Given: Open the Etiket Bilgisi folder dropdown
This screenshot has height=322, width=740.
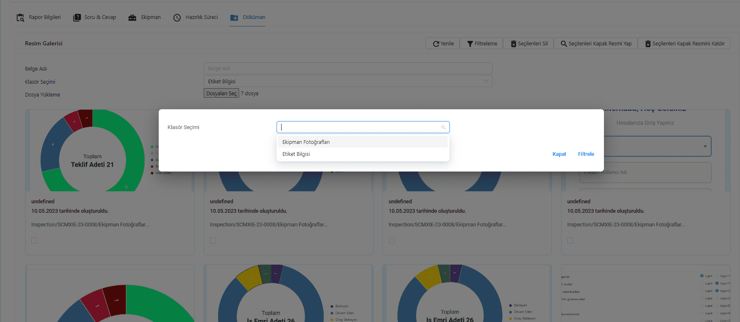Looking at the screenshot, I should coord(348,81).
